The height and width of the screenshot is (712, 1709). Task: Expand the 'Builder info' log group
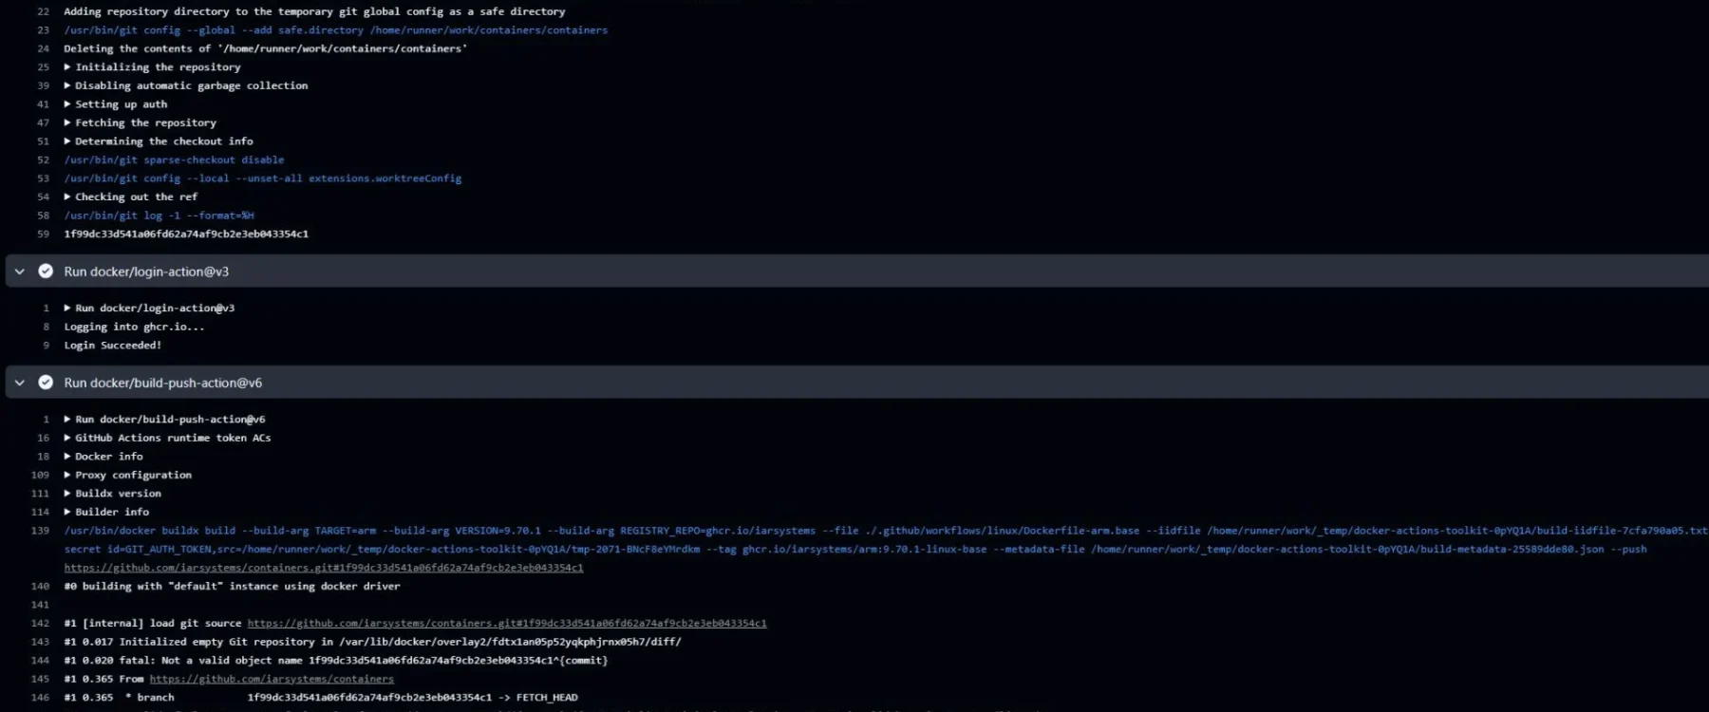point(67,512)
